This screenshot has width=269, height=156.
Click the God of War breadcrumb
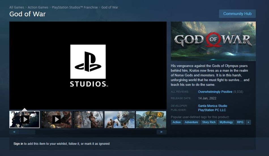(x=110, y=7)
